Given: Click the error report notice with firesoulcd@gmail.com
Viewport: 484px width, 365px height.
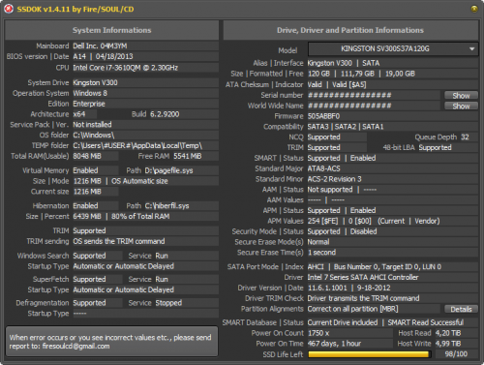Looking at the screenshot, I should click(x=111, y=342).
